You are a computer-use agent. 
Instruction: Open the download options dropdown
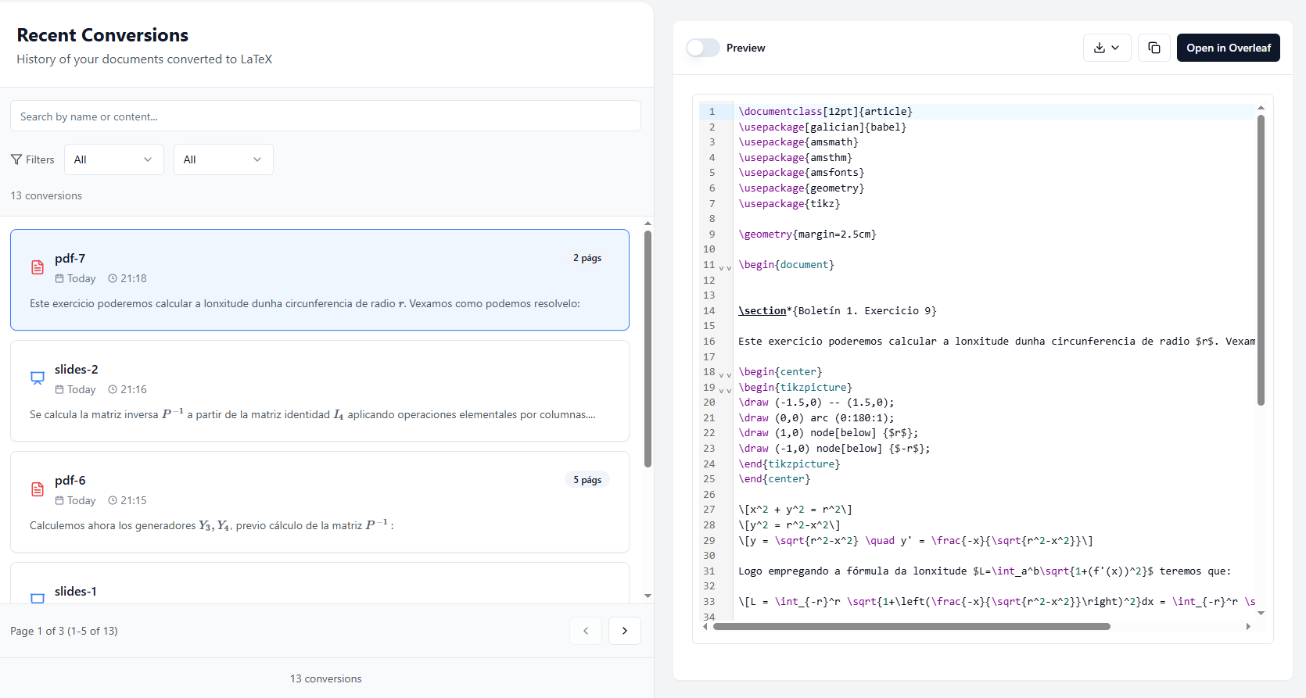pyautogui.click(x=1107, y=48)
